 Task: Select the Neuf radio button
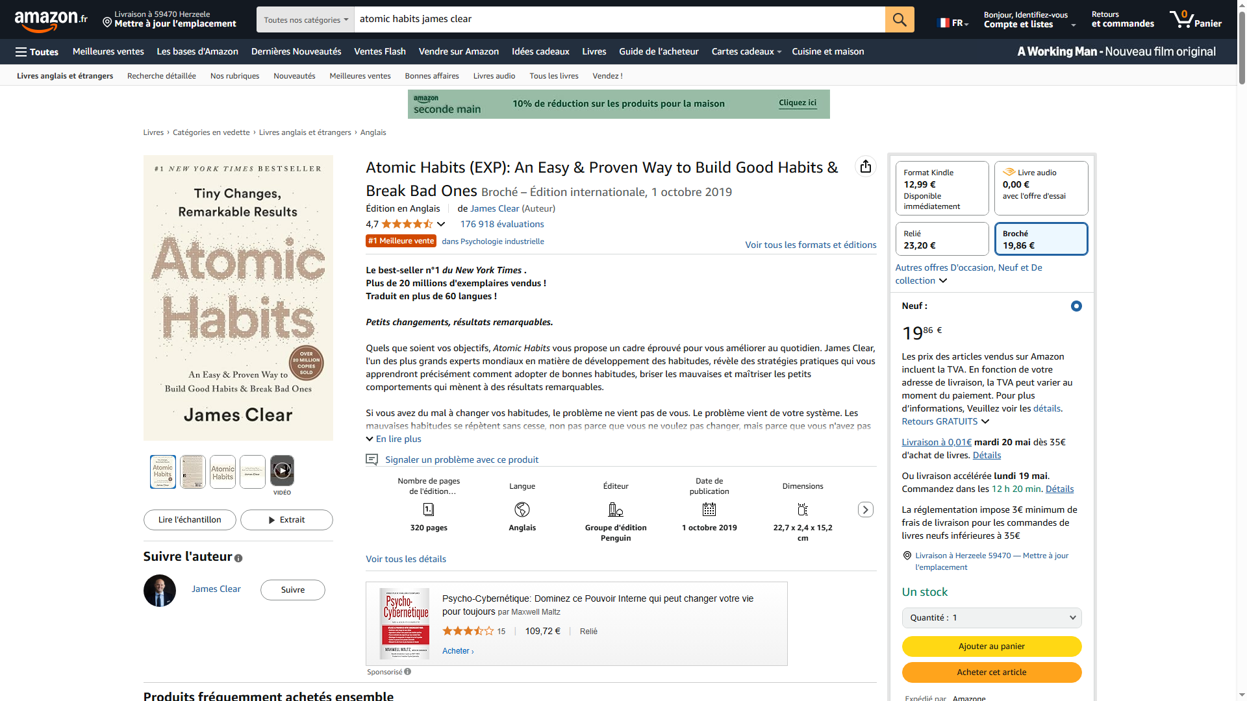(1076, 306)
